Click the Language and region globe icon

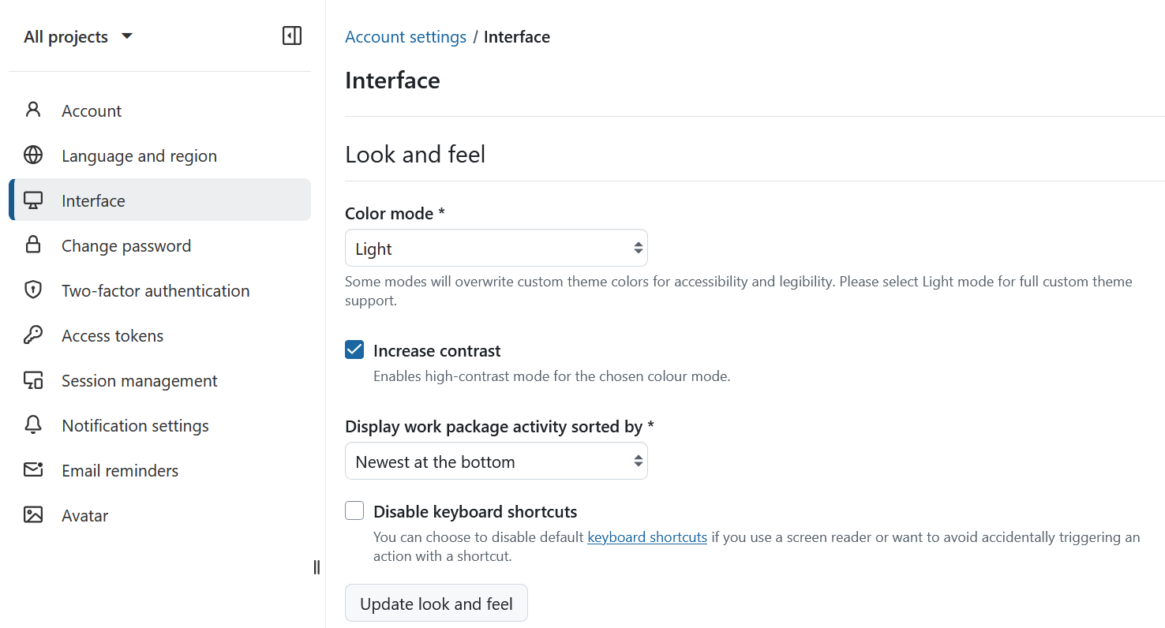click(x=32, y=155)
